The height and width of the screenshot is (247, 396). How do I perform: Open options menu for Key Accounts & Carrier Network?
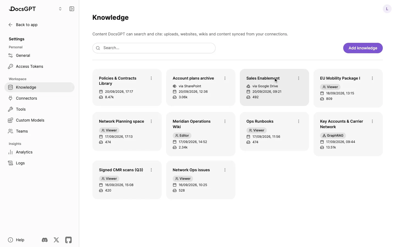(x=372, y=121)
